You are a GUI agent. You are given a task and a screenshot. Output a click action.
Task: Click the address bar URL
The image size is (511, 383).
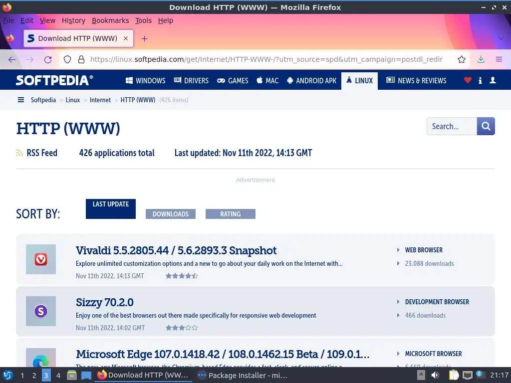click(266, 59)
